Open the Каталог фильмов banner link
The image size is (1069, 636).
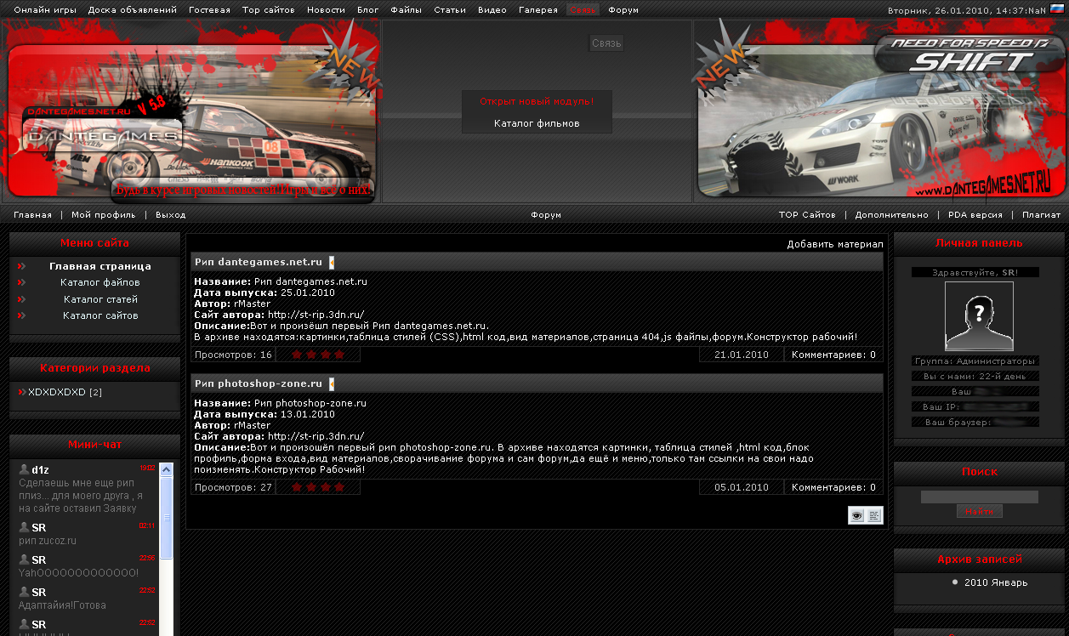[537, 124]
